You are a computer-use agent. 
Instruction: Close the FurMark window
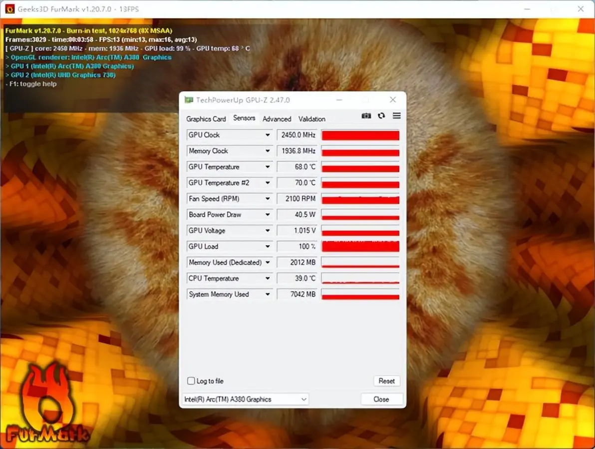pos(581,8)
